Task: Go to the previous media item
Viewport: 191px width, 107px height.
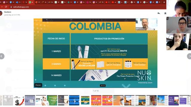Action: coord(2,56)
